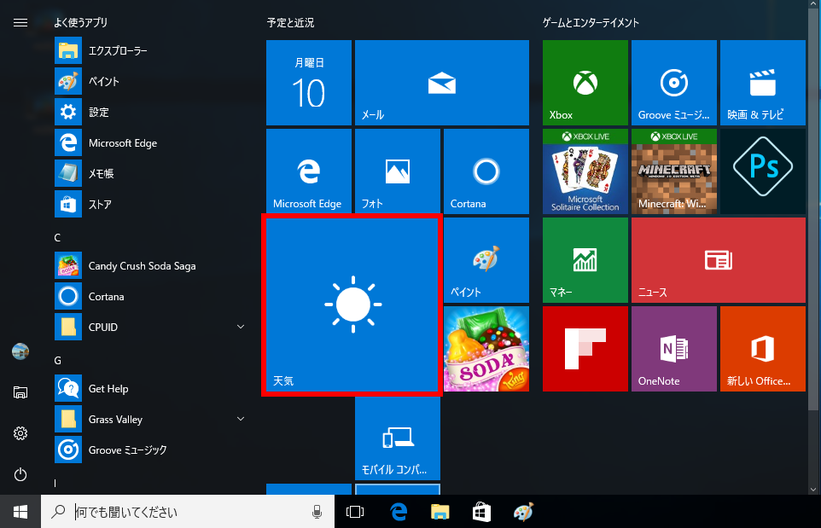Open the Microsoft Edge tile
This screenshot has width=821, height=528.
tap(308, 171)
